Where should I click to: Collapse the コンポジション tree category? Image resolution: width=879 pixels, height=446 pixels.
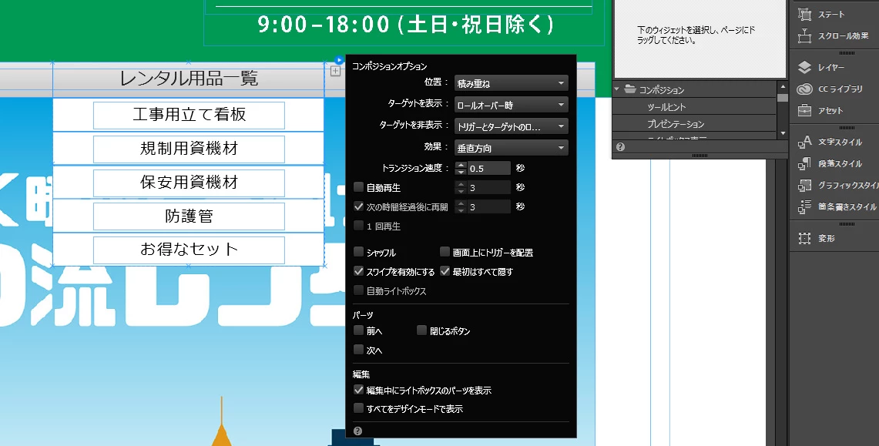(617, 89)
